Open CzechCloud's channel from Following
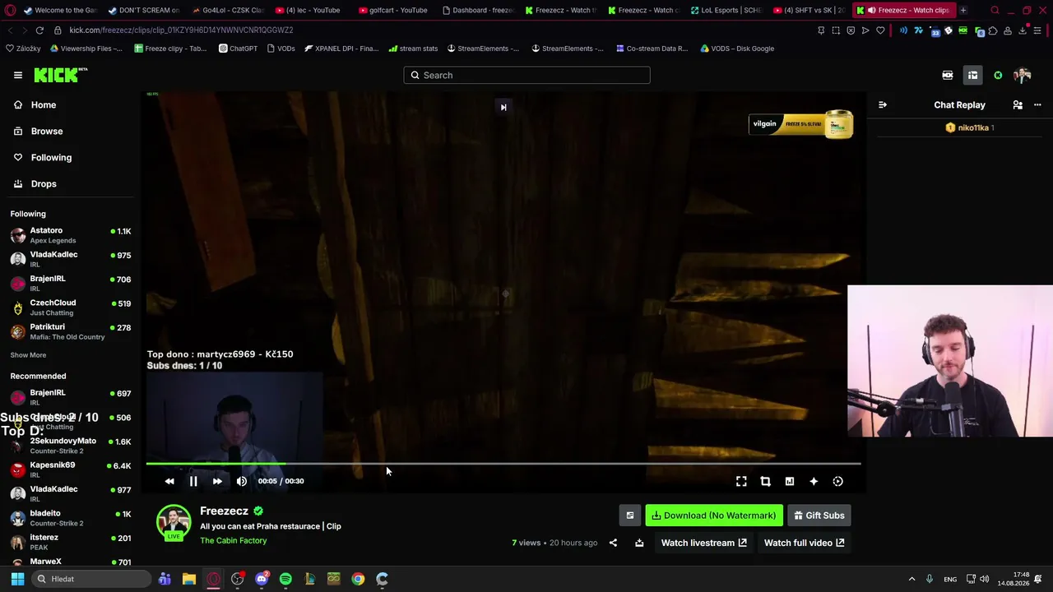The image size is (1053, 592). (x=70, y=308)
